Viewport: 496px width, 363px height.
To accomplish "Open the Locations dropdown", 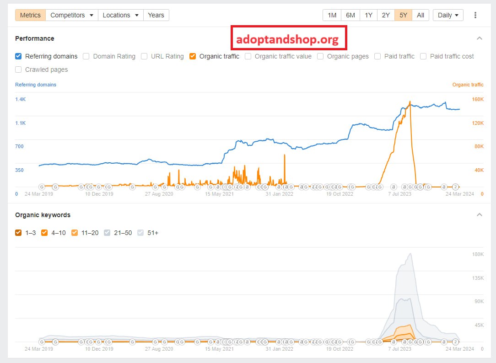I will pyautogui.click(x=120, y=15).
